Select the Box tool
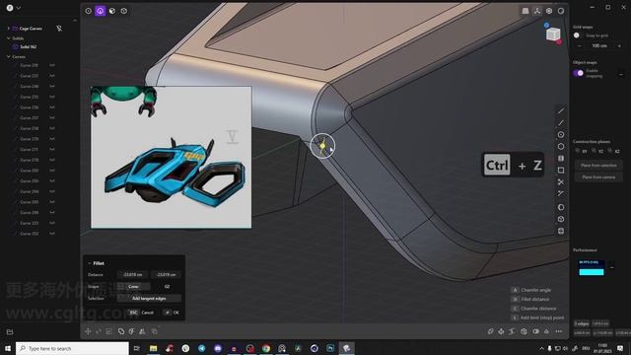631x355 pixels. 561,219
